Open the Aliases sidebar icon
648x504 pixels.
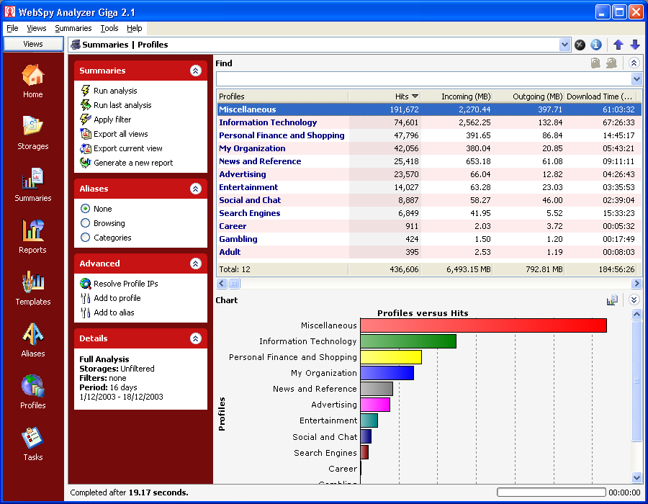[x=32, y=334]
